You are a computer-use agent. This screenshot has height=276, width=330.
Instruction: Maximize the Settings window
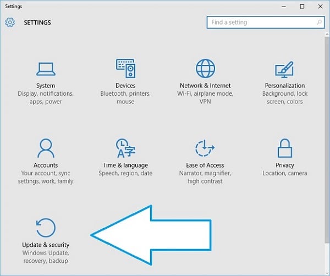click(302, 7)
